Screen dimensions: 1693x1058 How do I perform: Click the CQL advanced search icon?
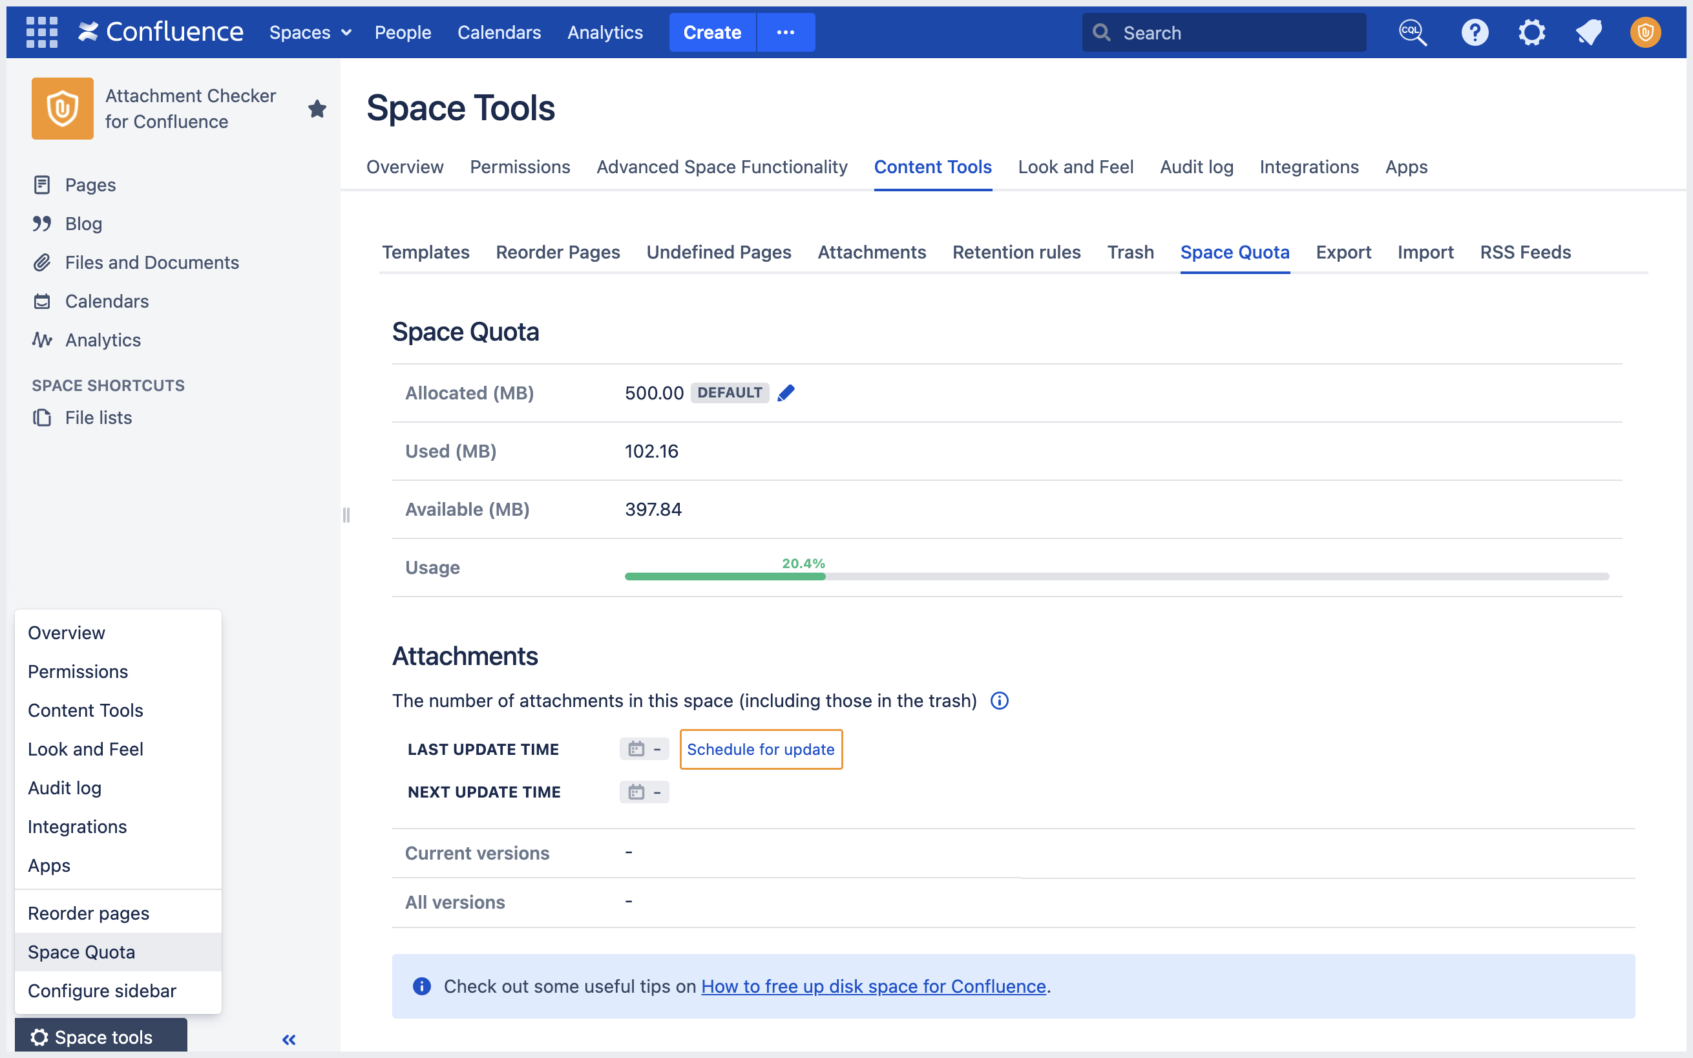[x=1412, y=32]
